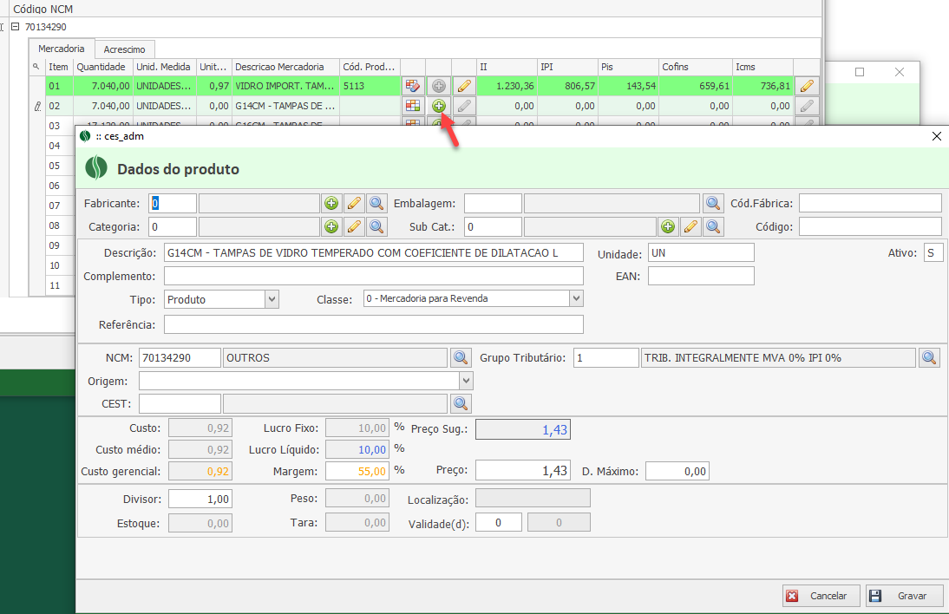Screen dimensions: 949x614
Task: Click the grey pencil at end of row 02
Action: 807,106
